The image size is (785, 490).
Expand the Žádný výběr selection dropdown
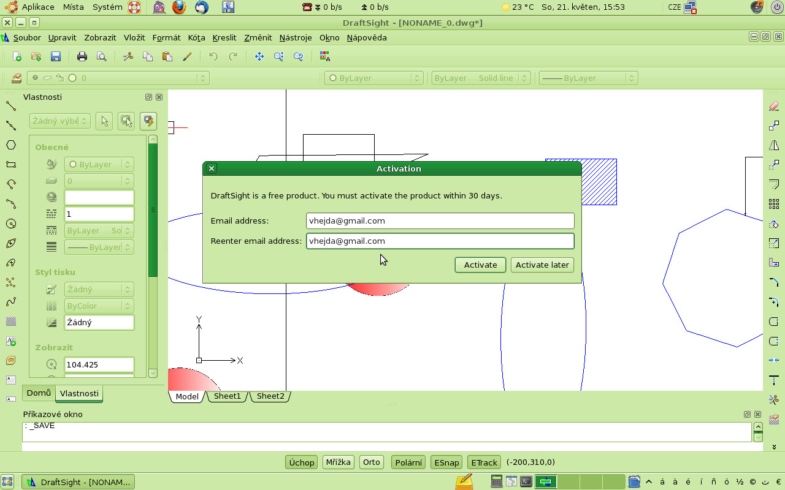pos(60,121)
